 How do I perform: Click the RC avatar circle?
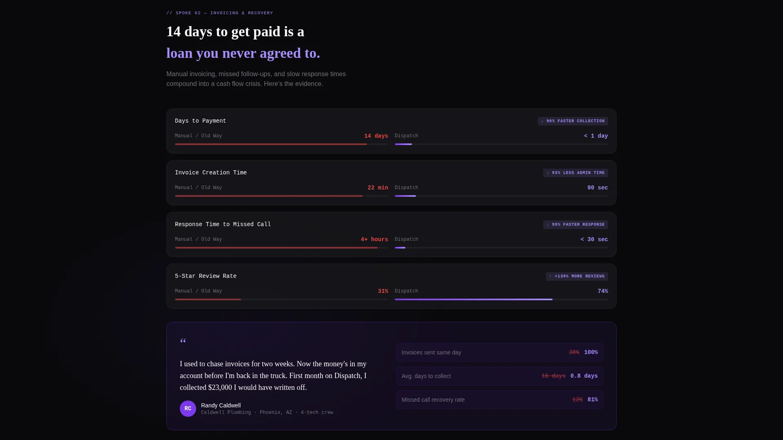point(188,409)
